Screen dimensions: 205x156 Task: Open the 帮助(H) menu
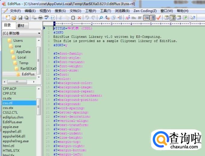pos(183,11)
